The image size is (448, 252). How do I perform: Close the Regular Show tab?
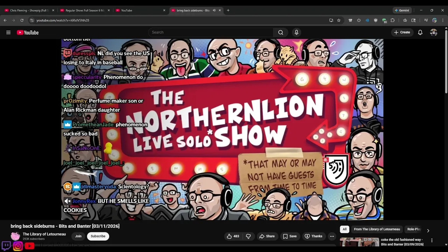tap(109, 10)
